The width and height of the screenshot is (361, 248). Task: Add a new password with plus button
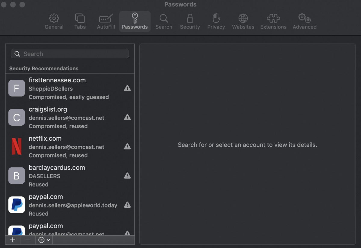13,240
